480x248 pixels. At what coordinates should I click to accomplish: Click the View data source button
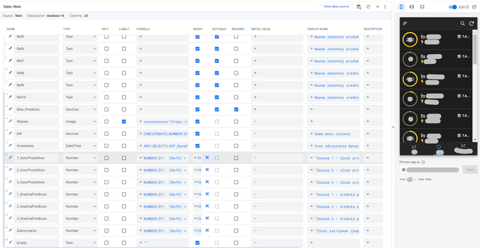coord(336,6)
